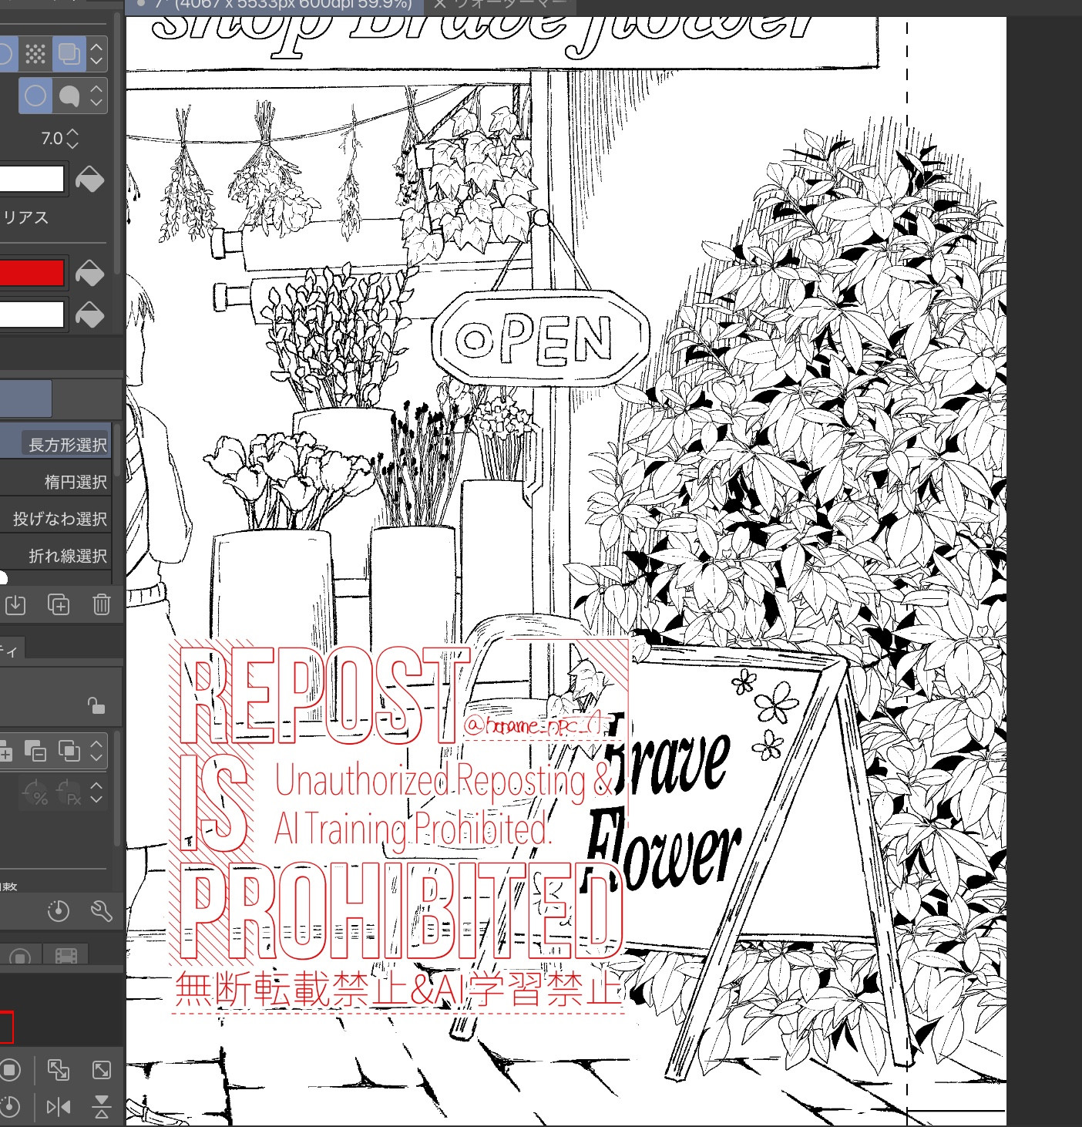Click the red navigator view frame
The image size is (1082, 1127).
tap(6, 1027)
